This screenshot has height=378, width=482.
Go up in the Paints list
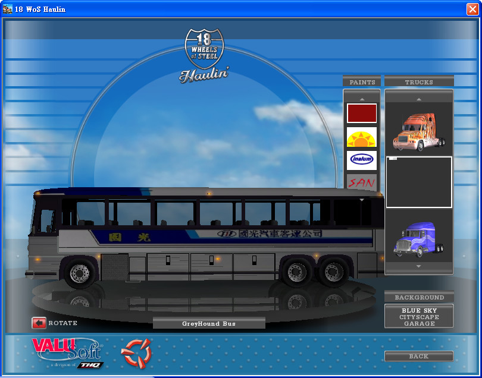click(362, 99)
